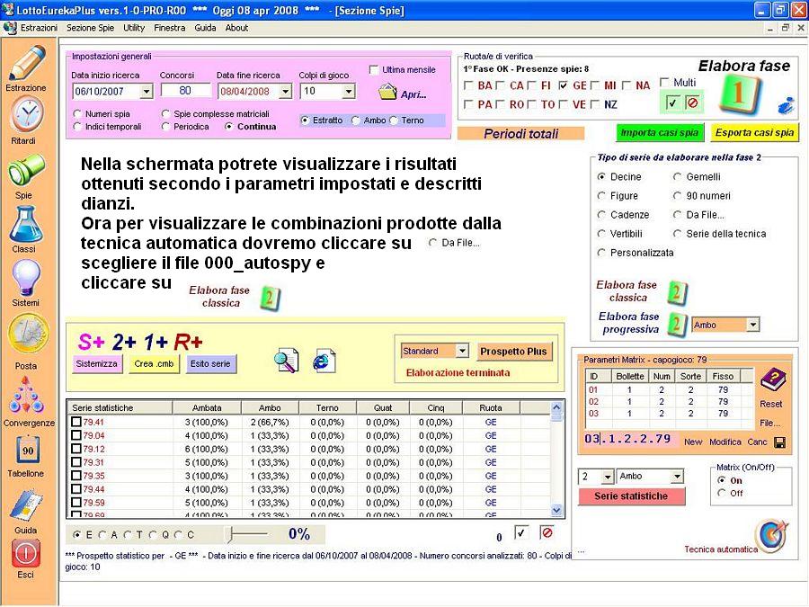Select the Numeri spia radio button
809x607 pixels.
[x=77, y=113]
